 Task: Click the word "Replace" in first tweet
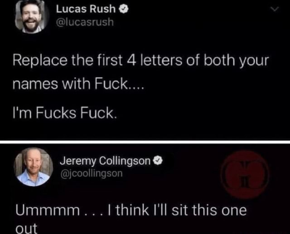click(x=40, y=61)
